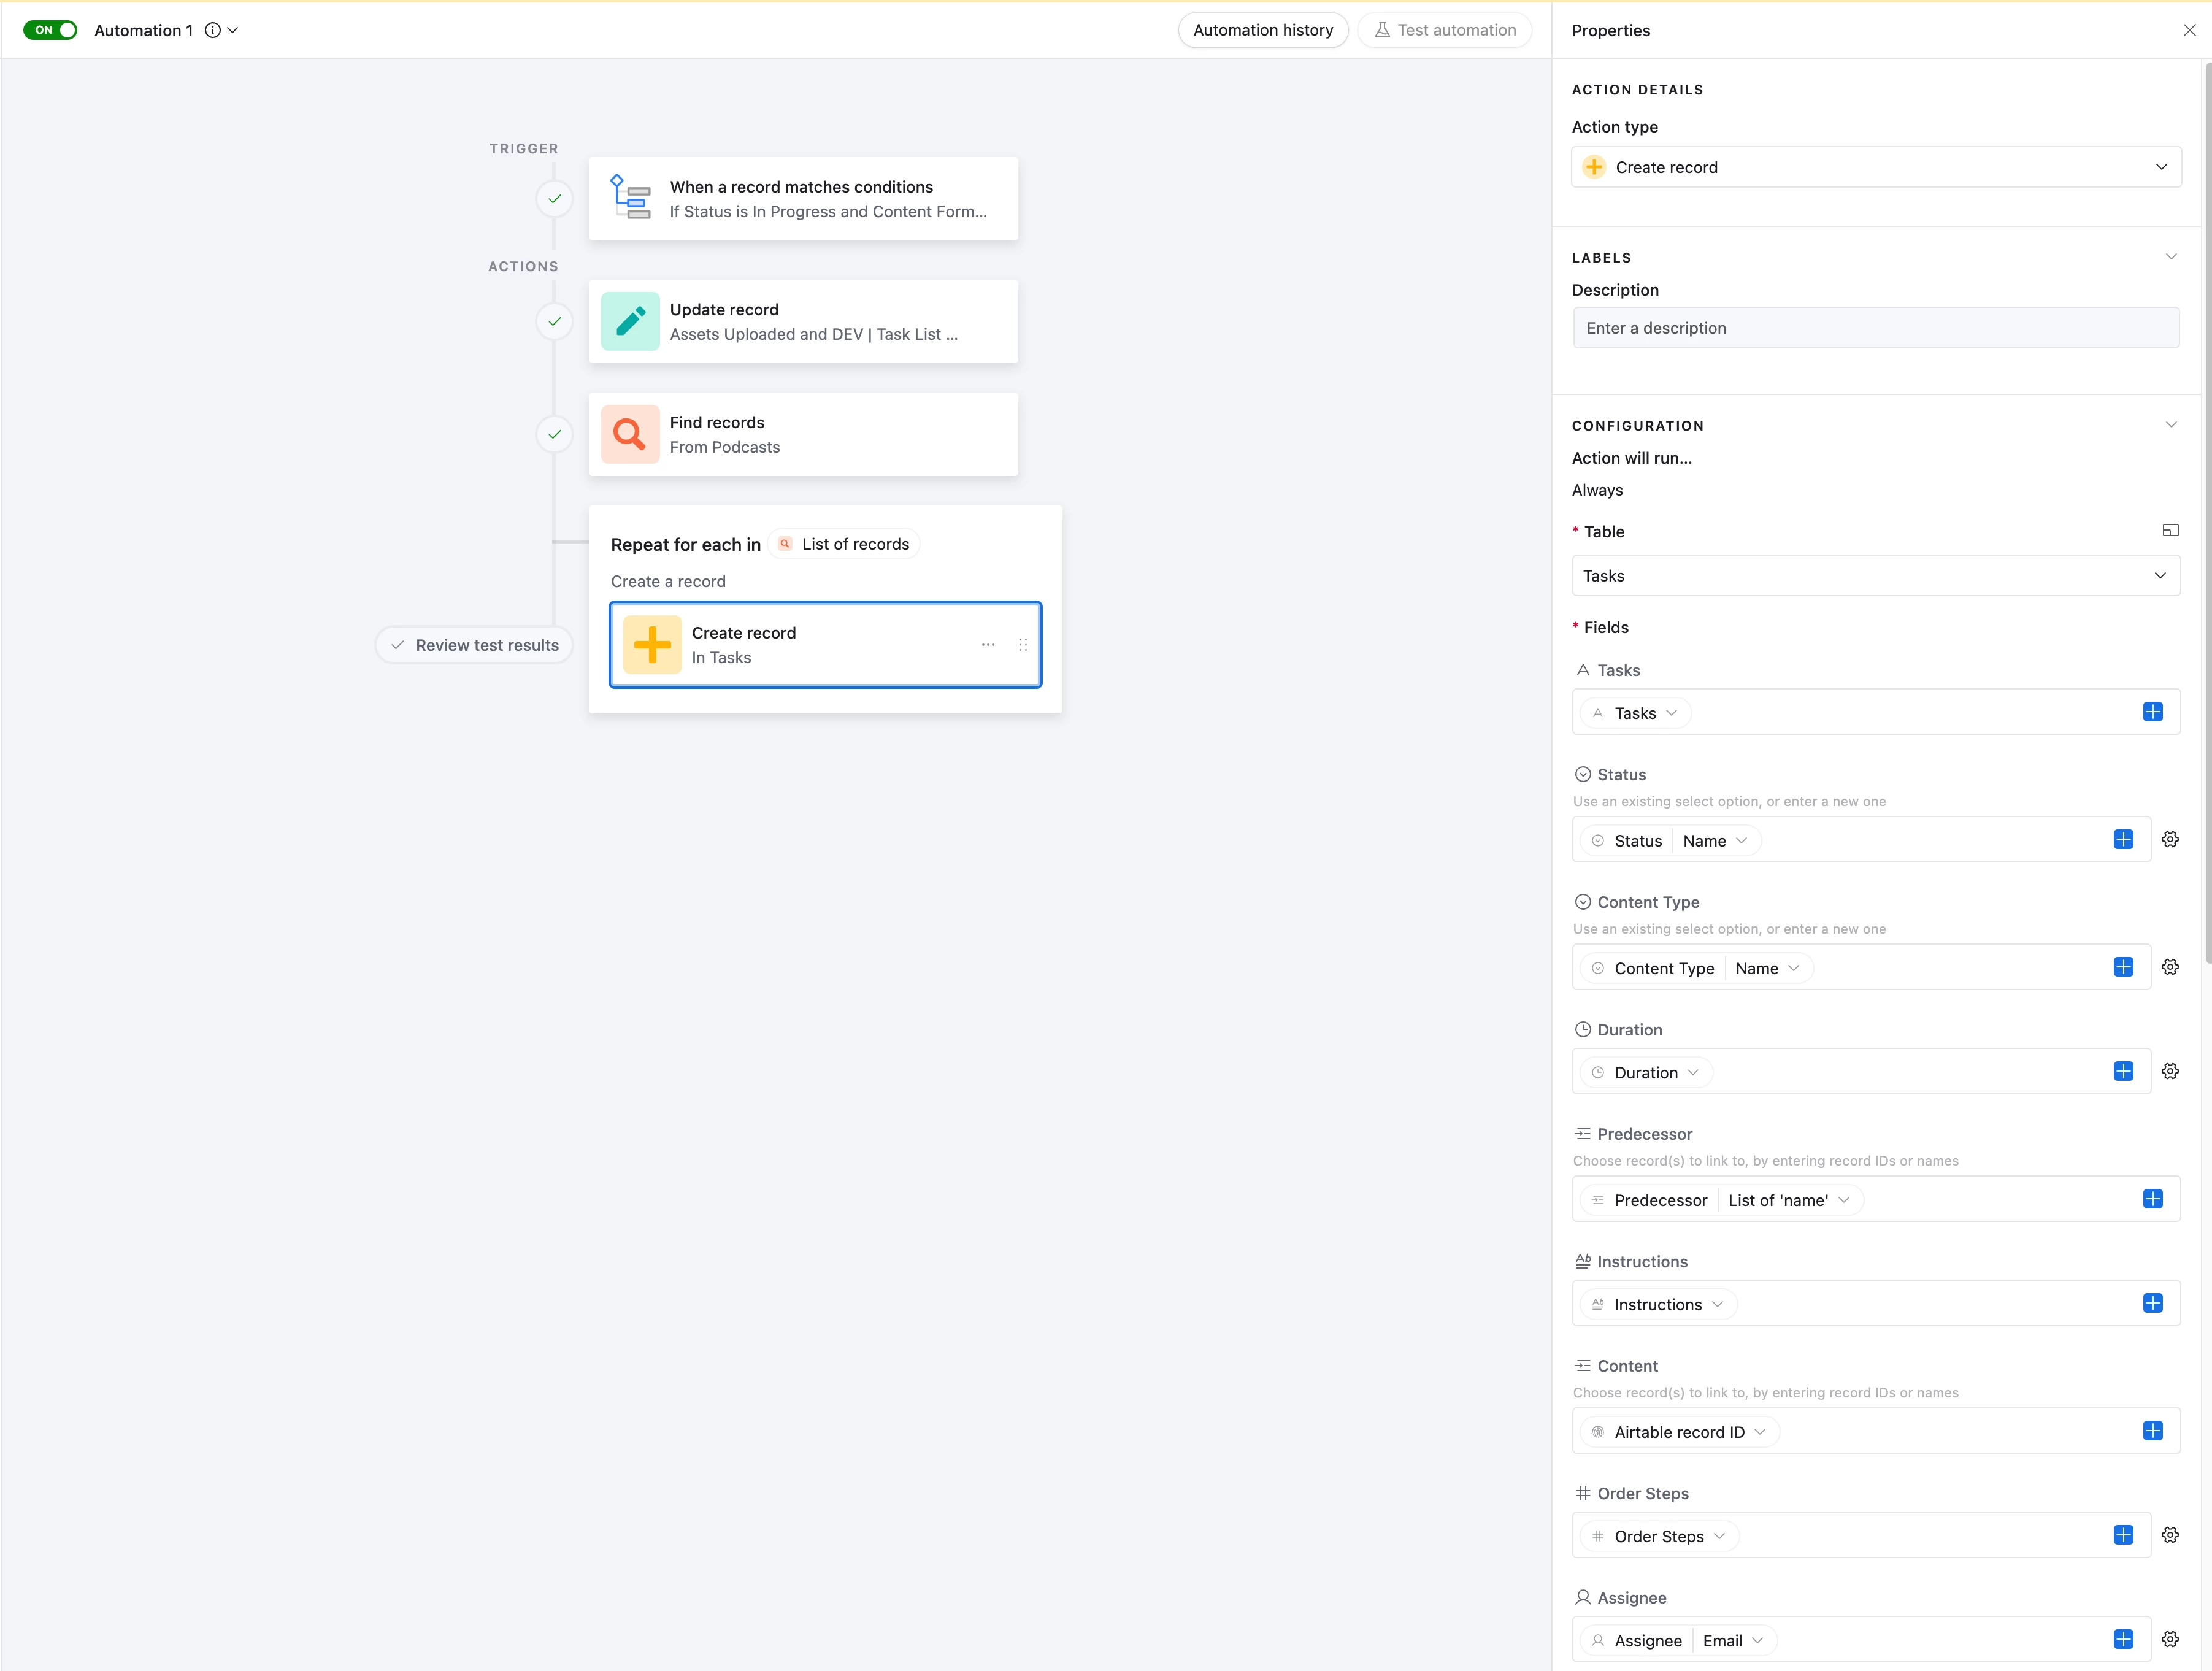2212x1671 pixels.
Task: Toggle the automation ON switch
Action: [x=50, y=30]
